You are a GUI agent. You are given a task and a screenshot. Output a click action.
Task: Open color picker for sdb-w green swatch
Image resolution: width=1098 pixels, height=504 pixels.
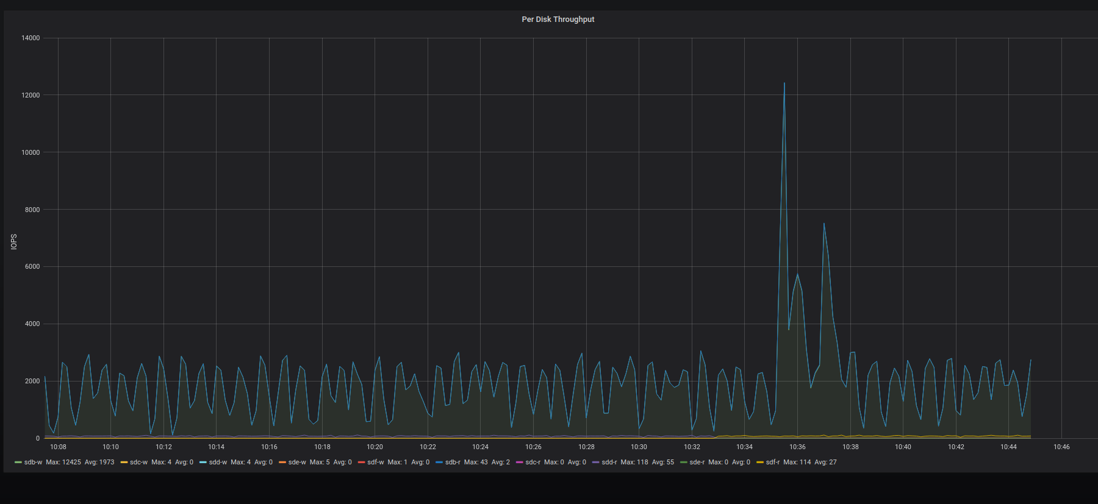tap(18, 463)
